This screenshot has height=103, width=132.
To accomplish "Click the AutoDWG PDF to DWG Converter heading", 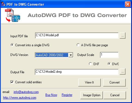I will (x=77, y=15).
